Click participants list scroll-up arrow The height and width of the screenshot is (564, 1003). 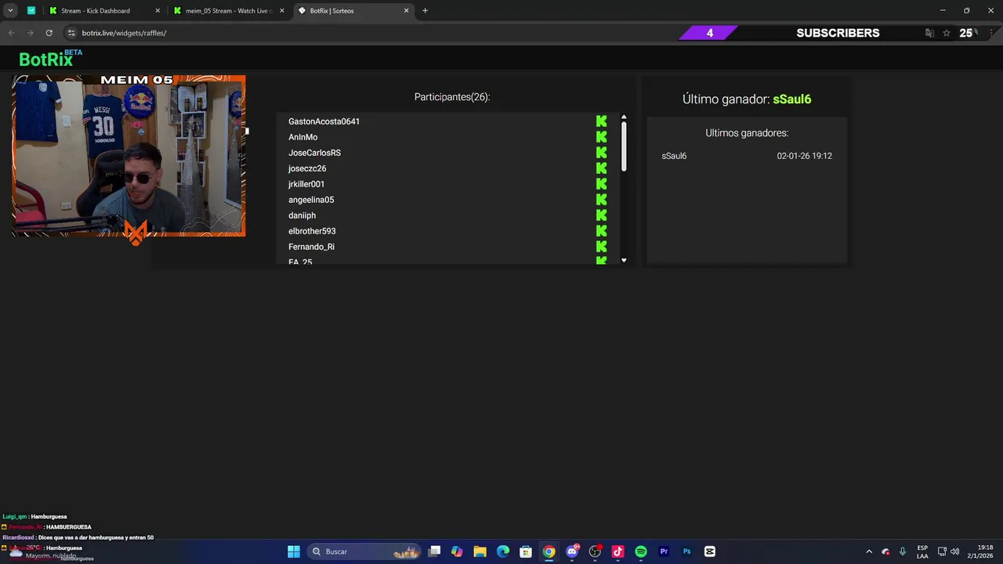point(624,117)
